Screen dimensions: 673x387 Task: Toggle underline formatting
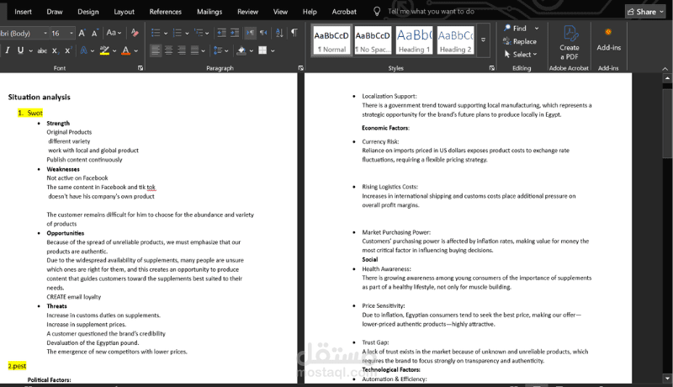[x=20, y=50]
